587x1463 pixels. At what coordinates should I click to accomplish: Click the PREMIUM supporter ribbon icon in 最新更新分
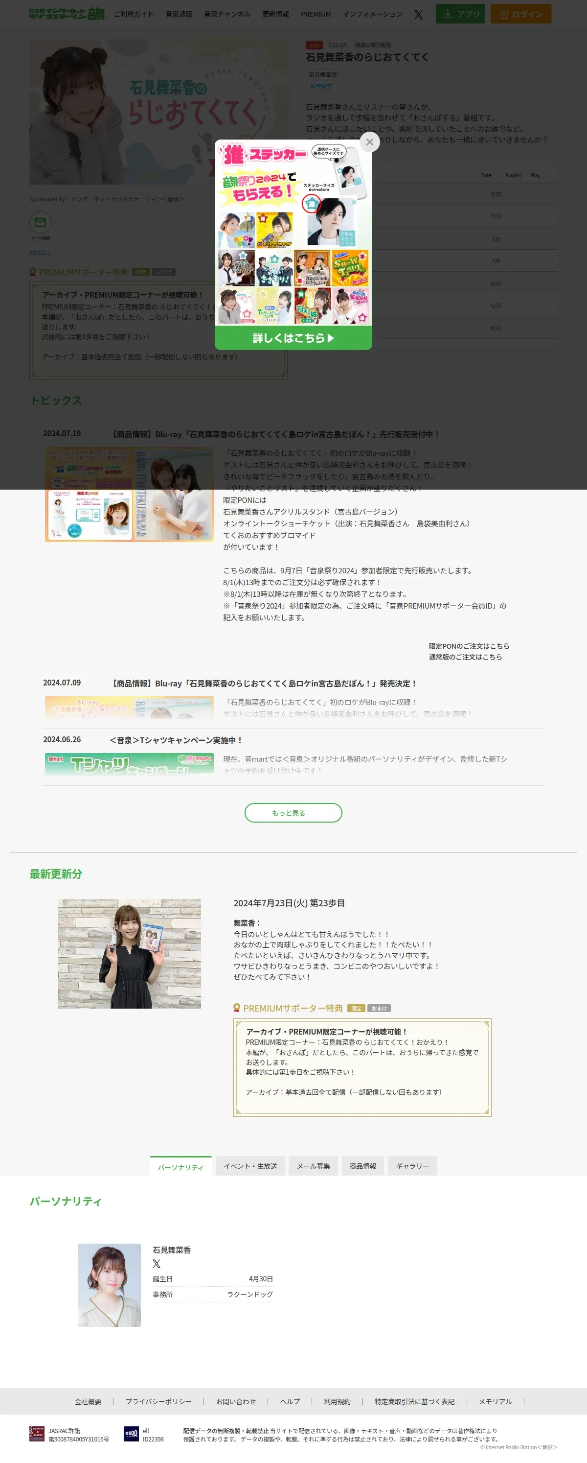(237, 1008)
